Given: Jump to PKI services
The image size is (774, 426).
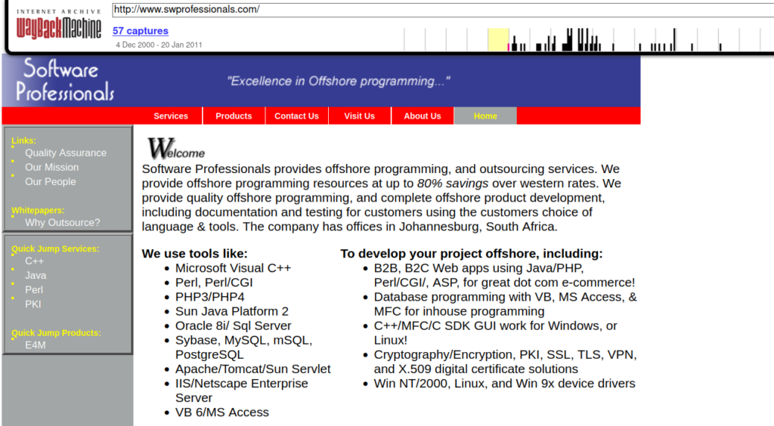Looking at the screenshot, I should [x=33, y=304].
